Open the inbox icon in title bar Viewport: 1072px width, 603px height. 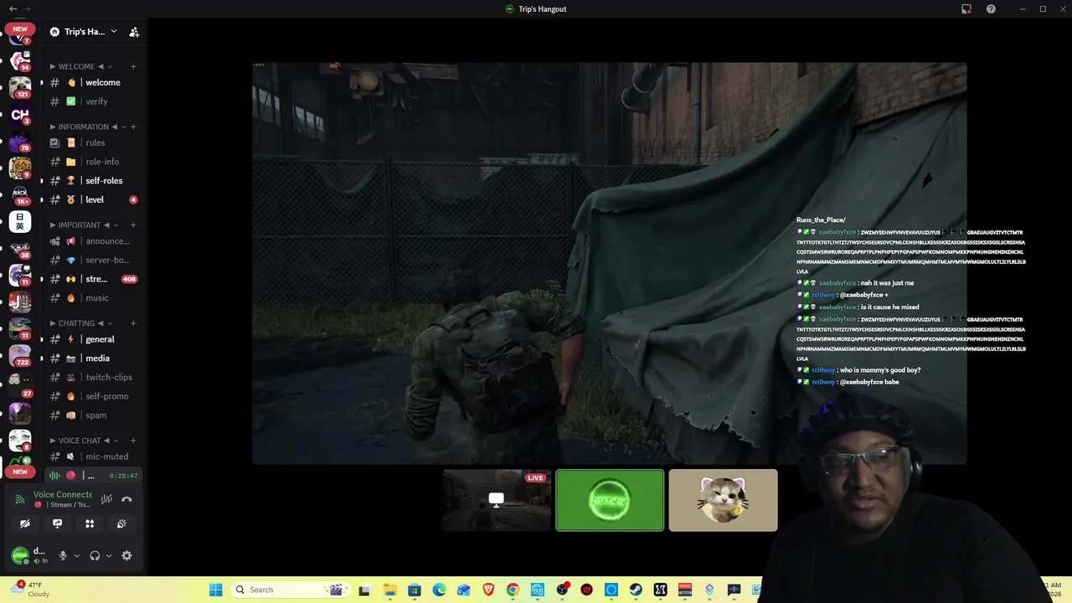point(966,9)
